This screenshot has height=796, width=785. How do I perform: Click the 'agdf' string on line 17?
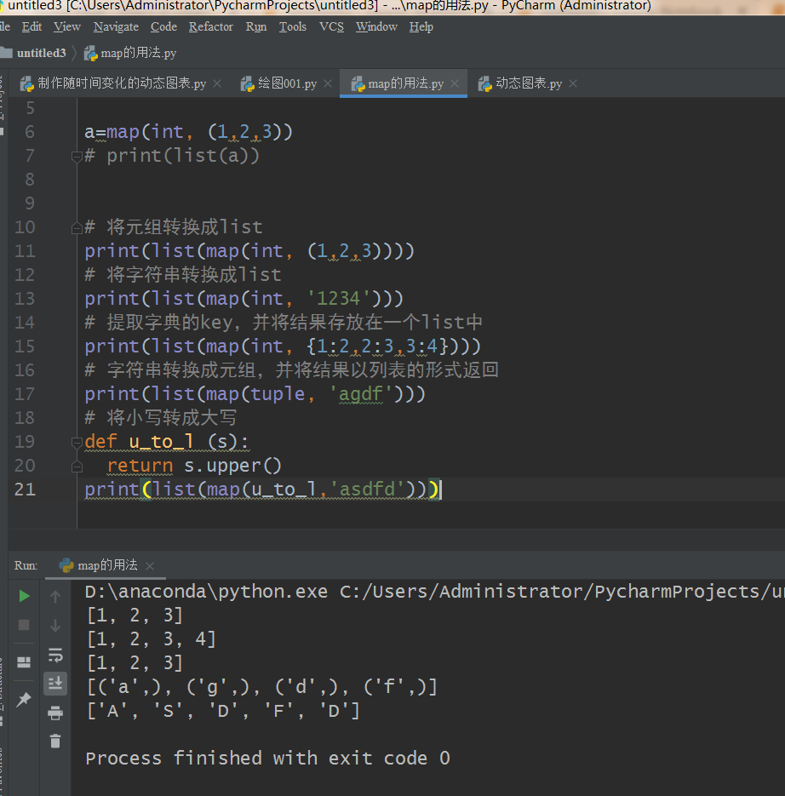point(361,394)
